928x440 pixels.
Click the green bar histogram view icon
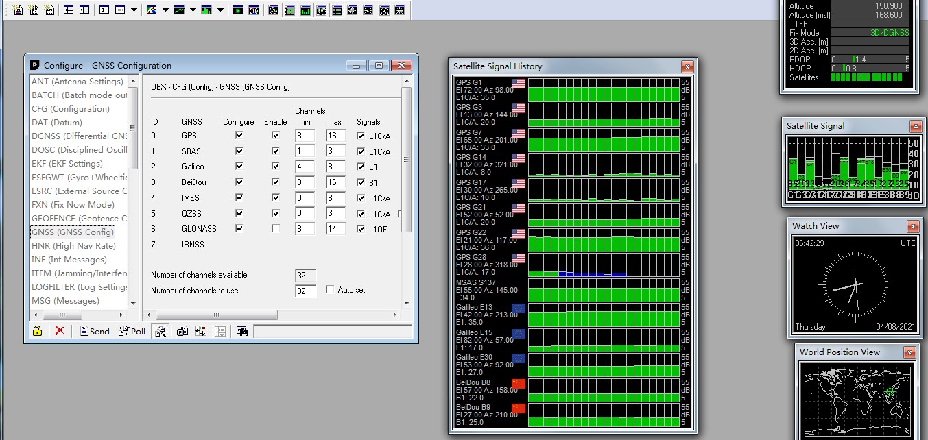pos(206,10)
